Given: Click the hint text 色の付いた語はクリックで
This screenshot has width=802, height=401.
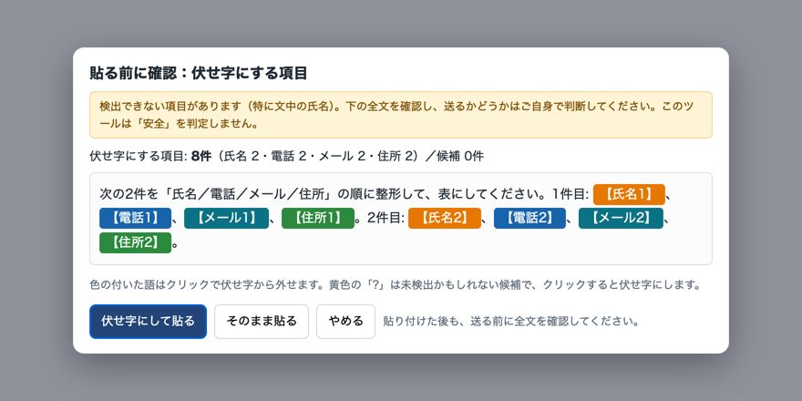Looking at the screenshot, I should point(395,284).
